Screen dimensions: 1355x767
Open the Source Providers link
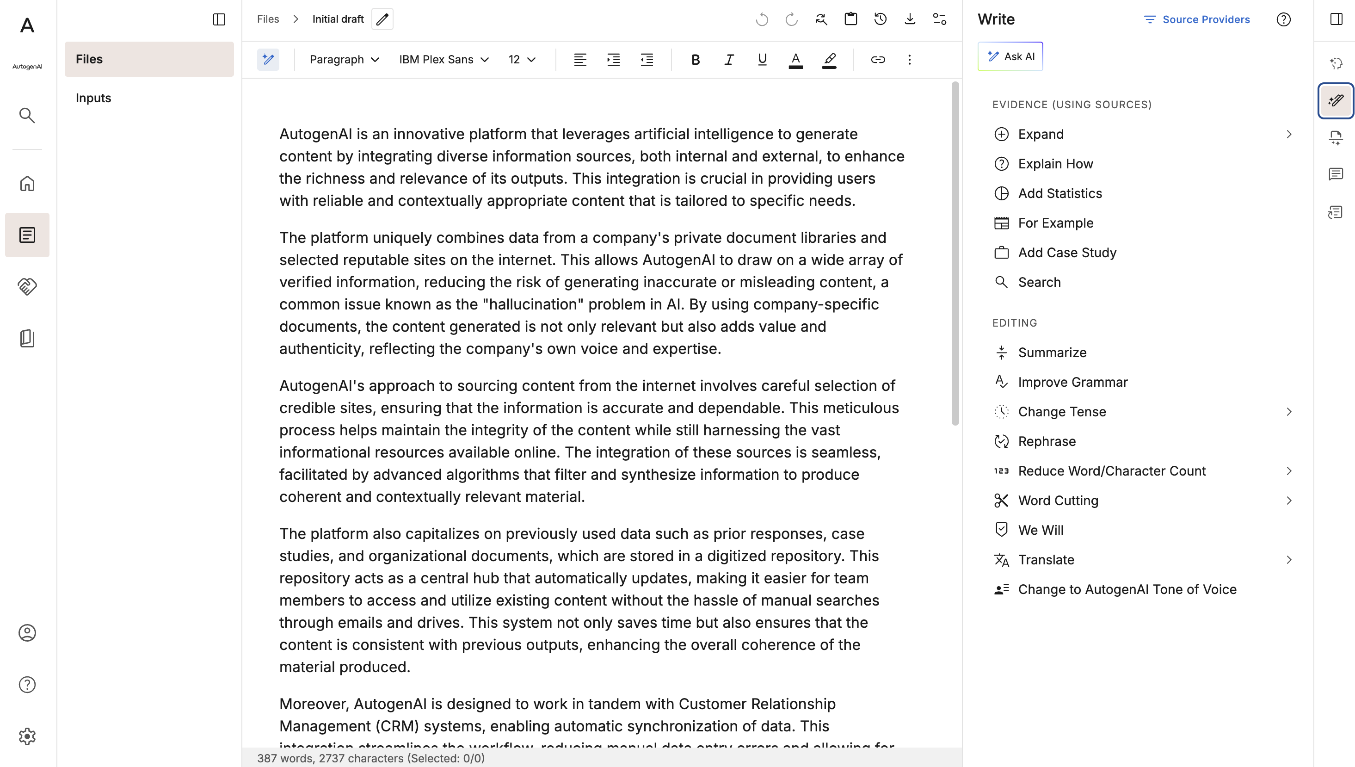(x=1197, y=19)
